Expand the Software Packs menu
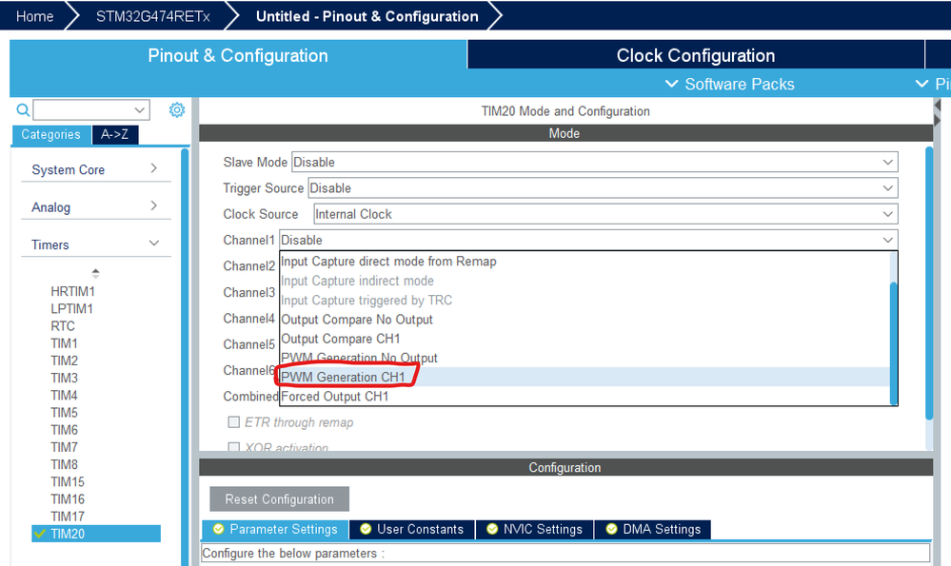The height and width of the screenshot is (566, 951). [x=729, y=85]
